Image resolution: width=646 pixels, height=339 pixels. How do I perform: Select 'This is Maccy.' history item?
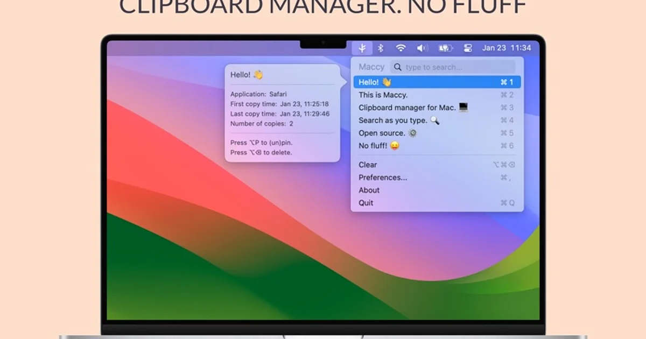[437, 95]
